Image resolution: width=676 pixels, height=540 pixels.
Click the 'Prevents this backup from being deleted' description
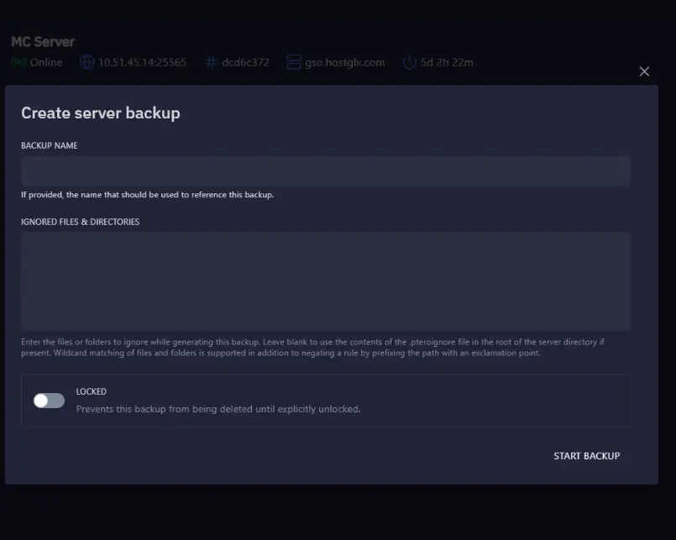point(218,409)
